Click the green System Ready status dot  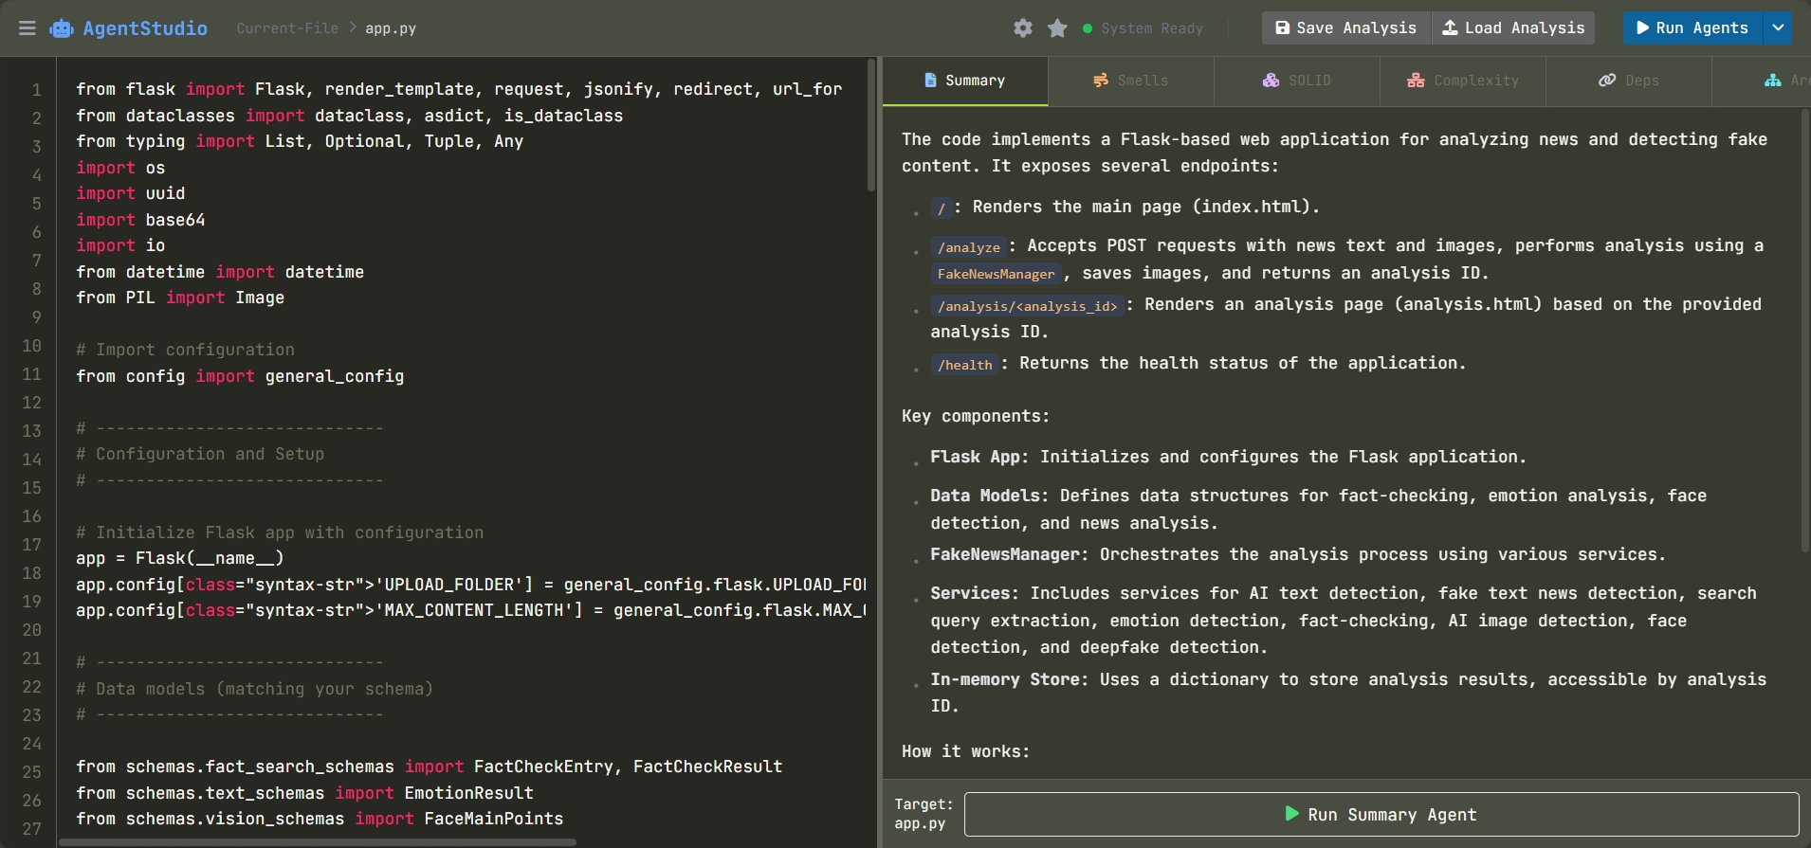(x=1088, y=28)
